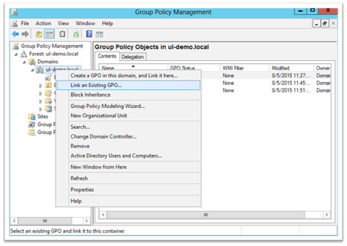Image resolution: width=347 pixels, height=246 pixels.
Task: Select the Sites node in tree
Action: (x=42, y=116)
